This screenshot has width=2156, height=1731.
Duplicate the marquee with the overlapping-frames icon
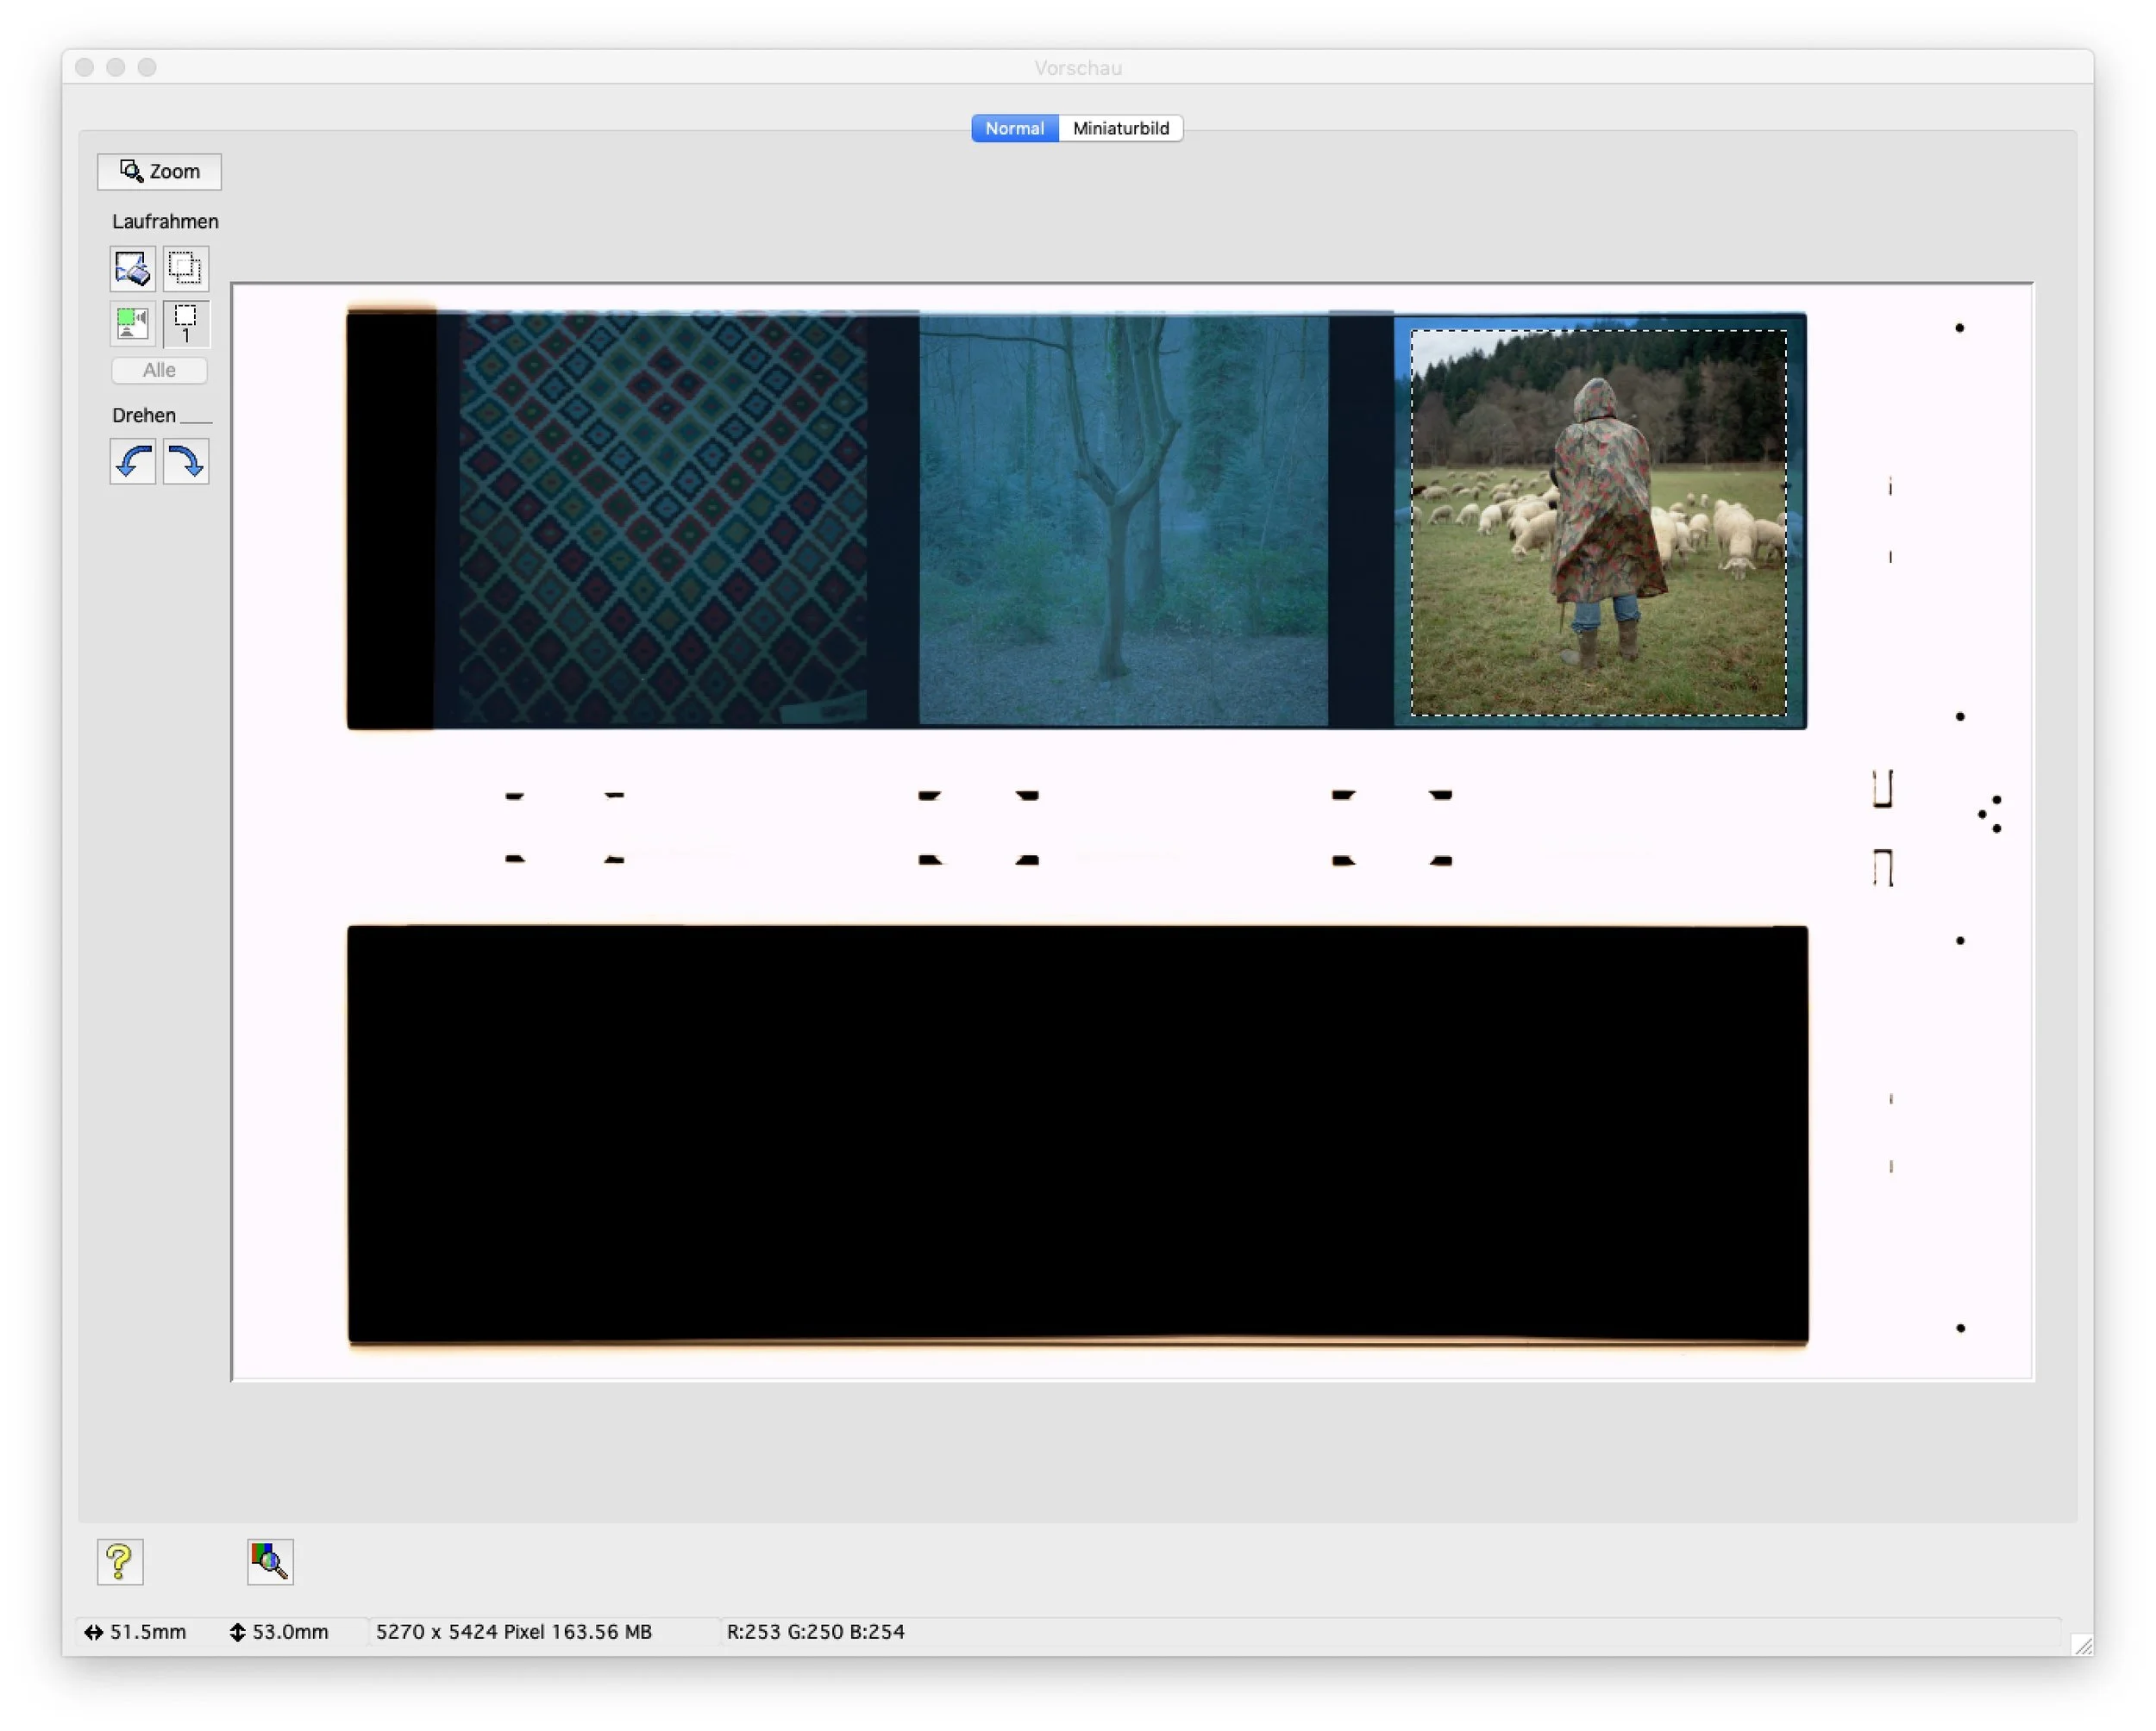tap(186, 269)
